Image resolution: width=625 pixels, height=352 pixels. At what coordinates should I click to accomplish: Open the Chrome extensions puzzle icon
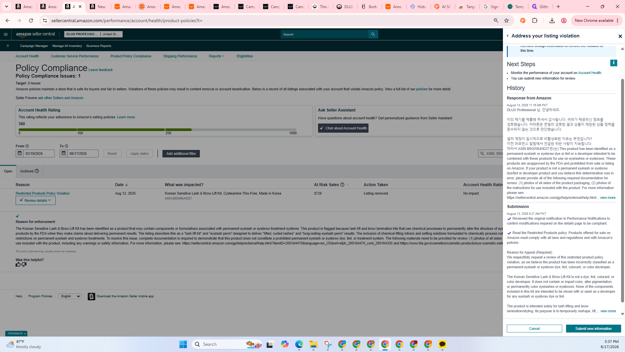click(535, 21)
